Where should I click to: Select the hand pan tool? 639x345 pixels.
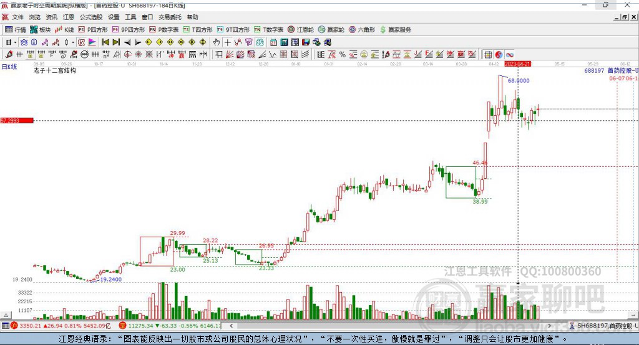[217, 42]
